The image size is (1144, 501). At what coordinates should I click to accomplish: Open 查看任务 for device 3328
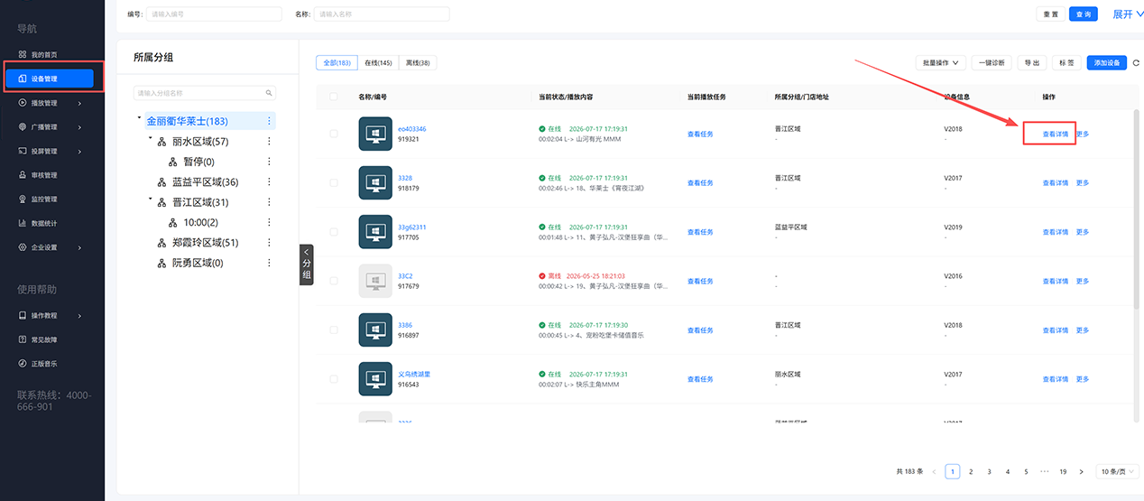tap(700, 183)
